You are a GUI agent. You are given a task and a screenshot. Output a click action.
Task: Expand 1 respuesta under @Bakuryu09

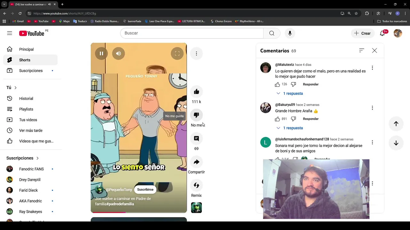pos(290,128)
